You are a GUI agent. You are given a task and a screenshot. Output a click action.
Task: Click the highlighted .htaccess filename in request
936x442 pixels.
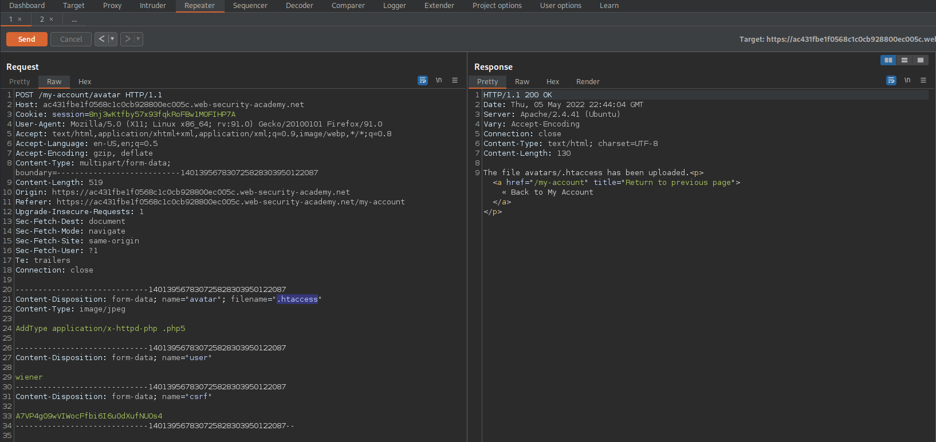pyautogui.click(x=297, y=299)
